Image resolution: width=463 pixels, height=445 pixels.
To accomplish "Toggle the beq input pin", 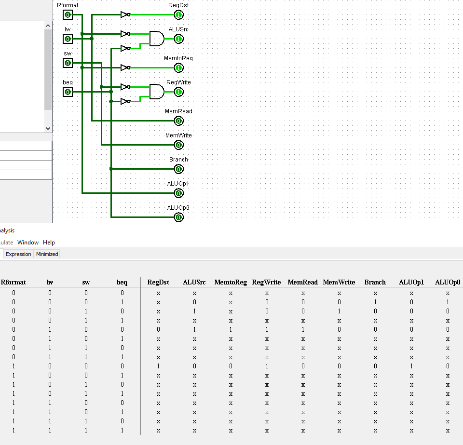I will [x=68, y=92].
